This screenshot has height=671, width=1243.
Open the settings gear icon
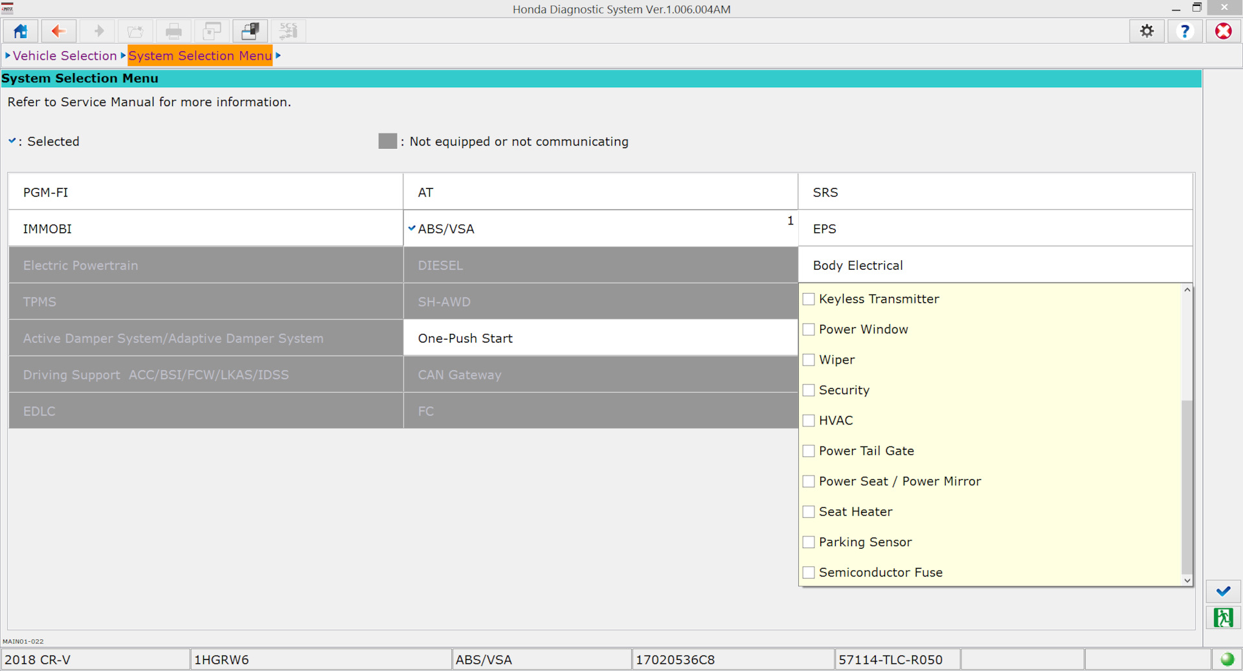tap(1147, 31)
